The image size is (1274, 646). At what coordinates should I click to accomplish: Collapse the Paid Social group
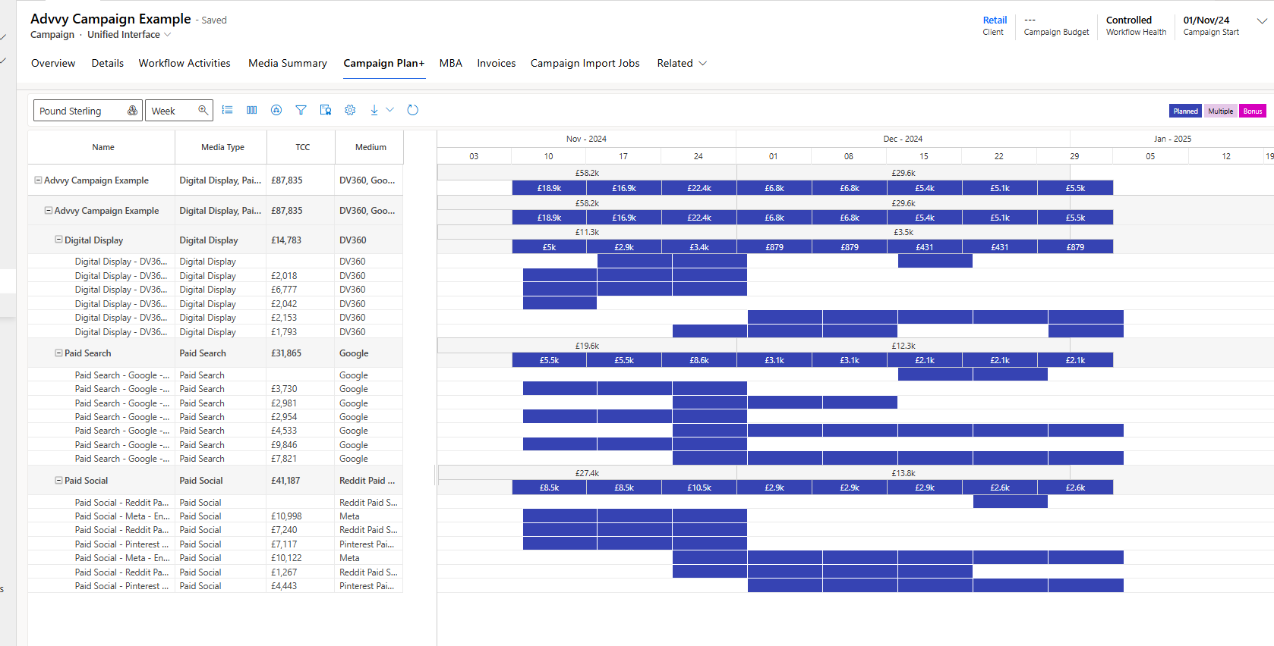tap(58, 480)
